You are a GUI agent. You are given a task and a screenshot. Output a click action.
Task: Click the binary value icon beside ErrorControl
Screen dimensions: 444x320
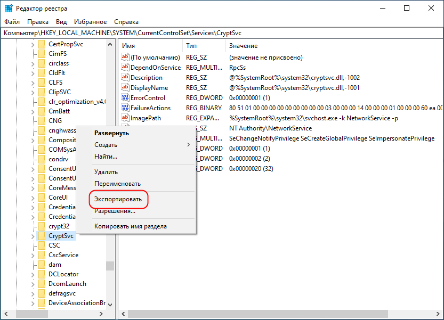(126, 98)
